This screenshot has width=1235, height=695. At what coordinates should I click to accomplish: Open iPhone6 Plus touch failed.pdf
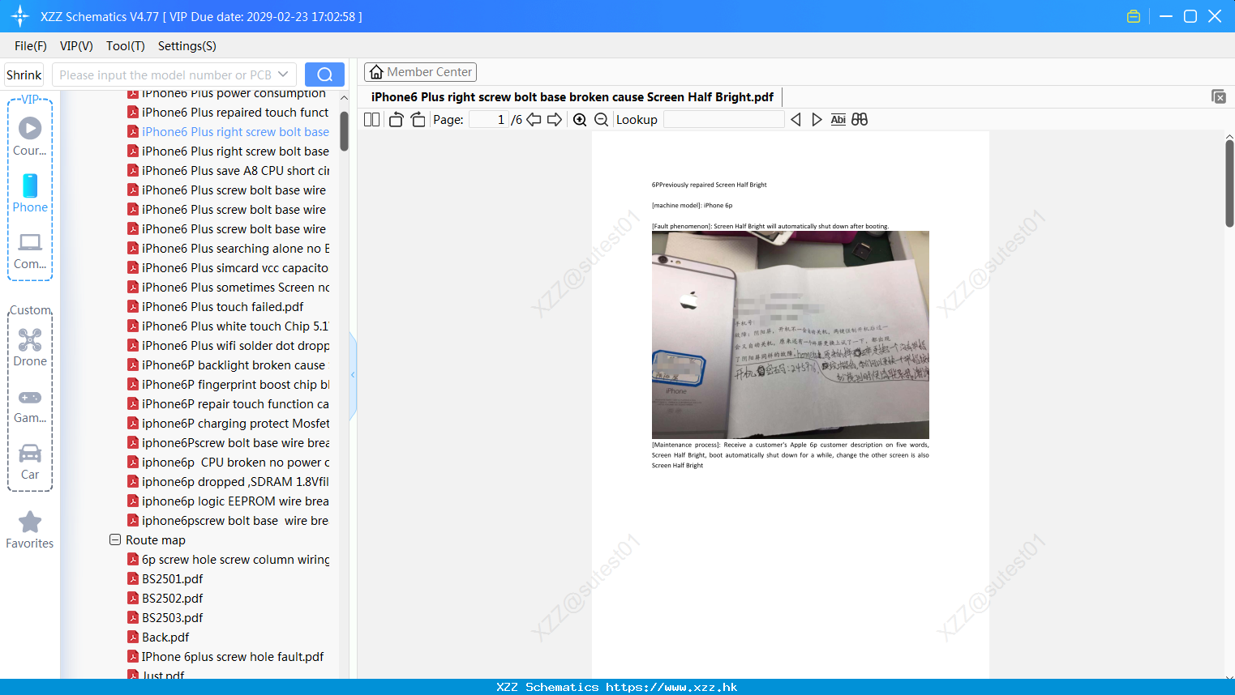[216, 307]
